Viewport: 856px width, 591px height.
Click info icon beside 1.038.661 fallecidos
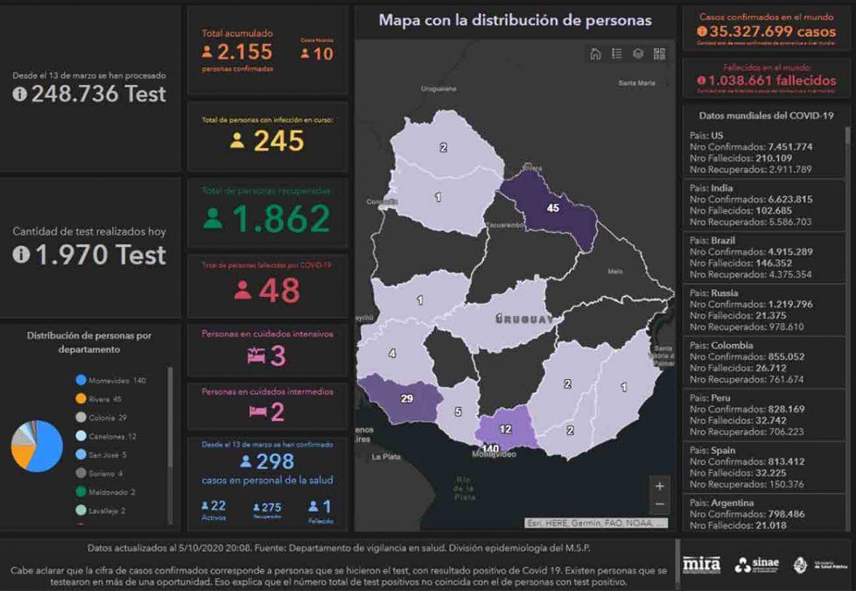pos(701,81)
